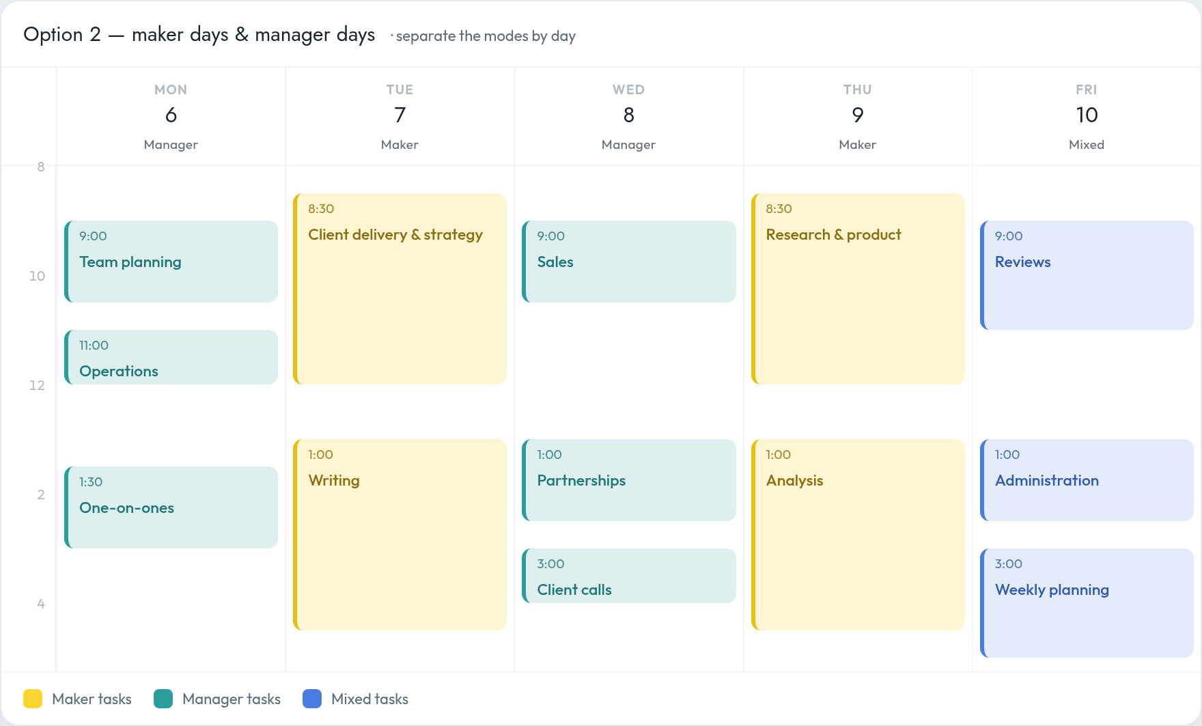Click the Mixed tasks legend label
Screen dimensions: 1202x726
pyautogui.click(x=369, y=699)
